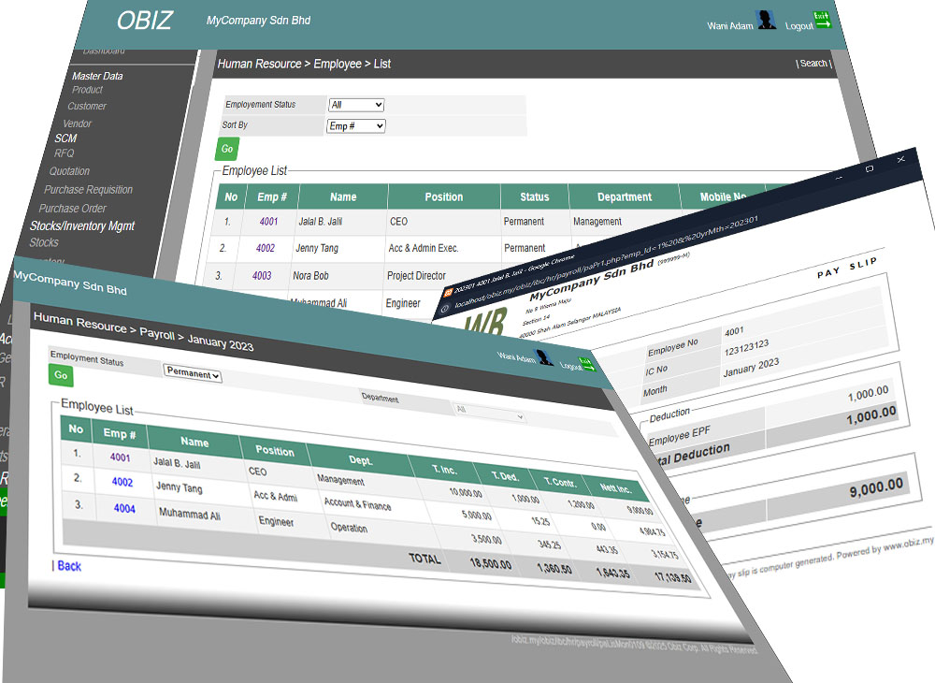Screen dimensions: 935x683
Task: Click the Name column header in the Employee List window
Action: 343,196
